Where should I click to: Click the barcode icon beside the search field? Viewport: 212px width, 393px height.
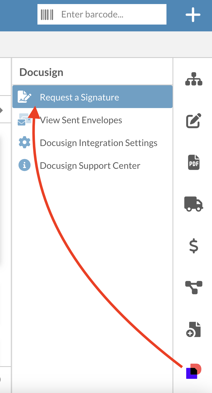click(x=47, y=14)
